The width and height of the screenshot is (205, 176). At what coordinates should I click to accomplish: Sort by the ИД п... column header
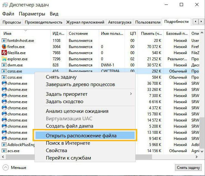(x=58, y=34)
